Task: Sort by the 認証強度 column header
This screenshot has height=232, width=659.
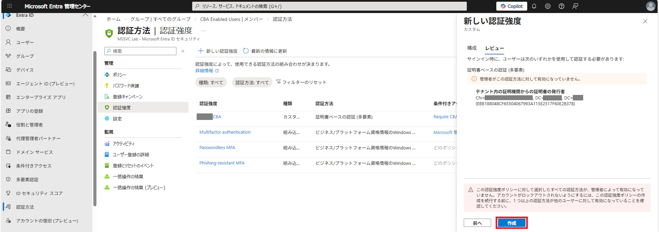Action: pyautogui.click(x=208, y=103)
